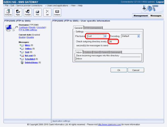Screen dimensions: 167x127
Task: Click the Logout link
Action: pyautogui.click(x=160, y=2)
